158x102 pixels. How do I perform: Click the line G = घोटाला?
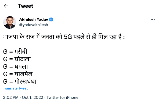pos(17,59)
